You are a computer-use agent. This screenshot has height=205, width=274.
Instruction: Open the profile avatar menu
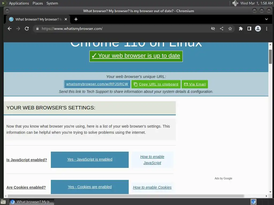click(x=258, y=29)
